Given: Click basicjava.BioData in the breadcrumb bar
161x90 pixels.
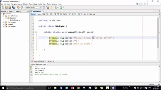Looking at the screenshot, I should click(x=38, y=61).
